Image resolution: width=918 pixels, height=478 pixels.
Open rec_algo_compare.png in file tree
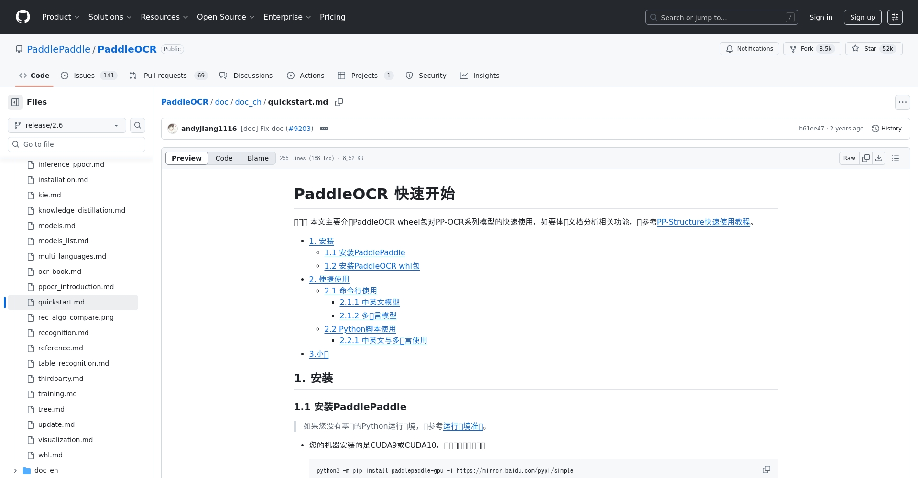coord(76,317)
